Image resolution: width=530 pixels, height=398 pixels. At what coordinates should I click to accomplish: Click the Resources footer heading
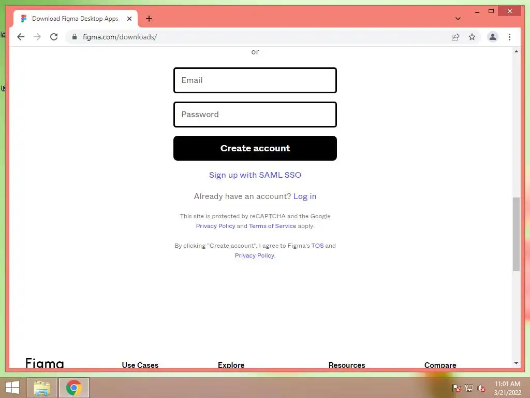(346, 365)
